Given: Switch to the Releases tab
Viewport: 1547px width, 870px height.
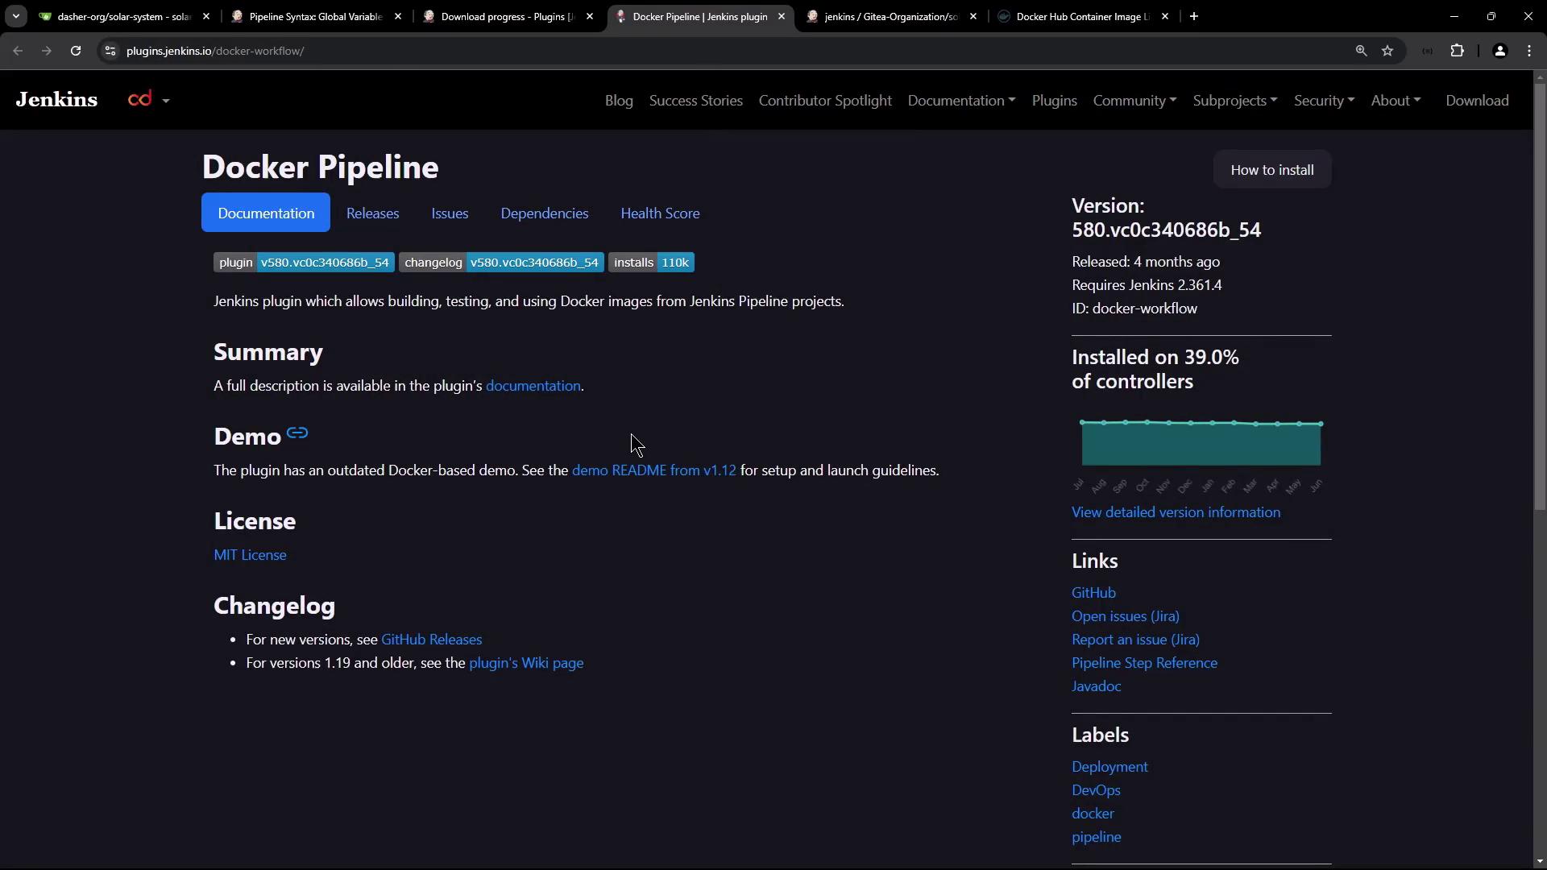Looking at the screenshot, I should [372, 213].
